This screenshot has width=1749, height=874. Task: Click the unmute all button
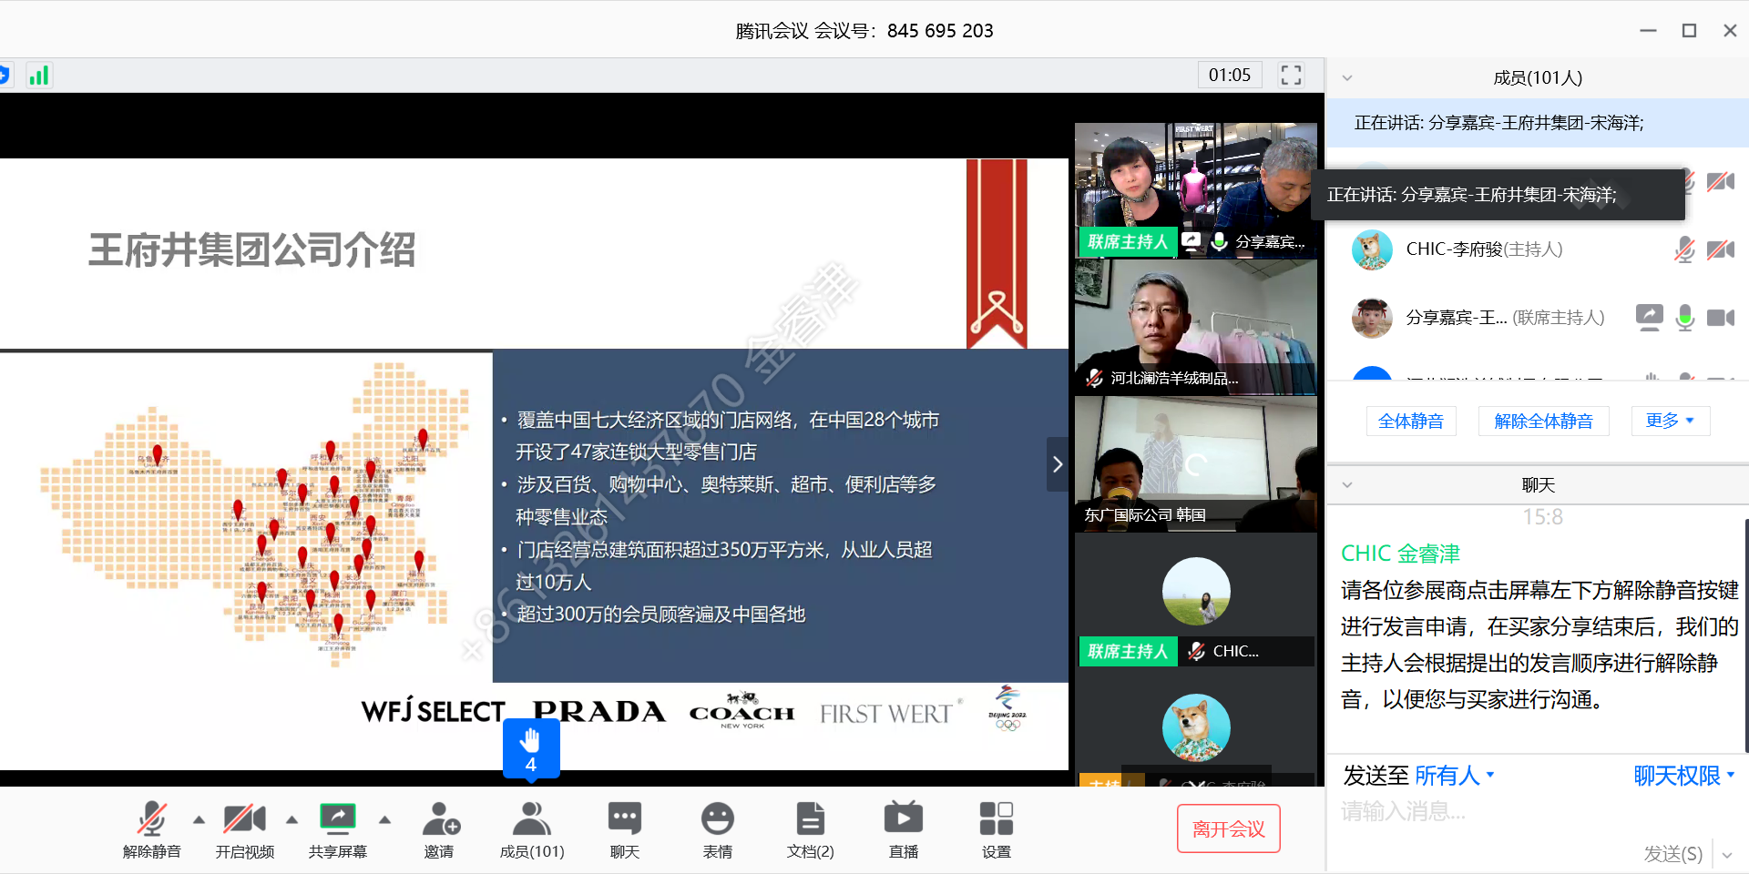tap(1543, 421)
